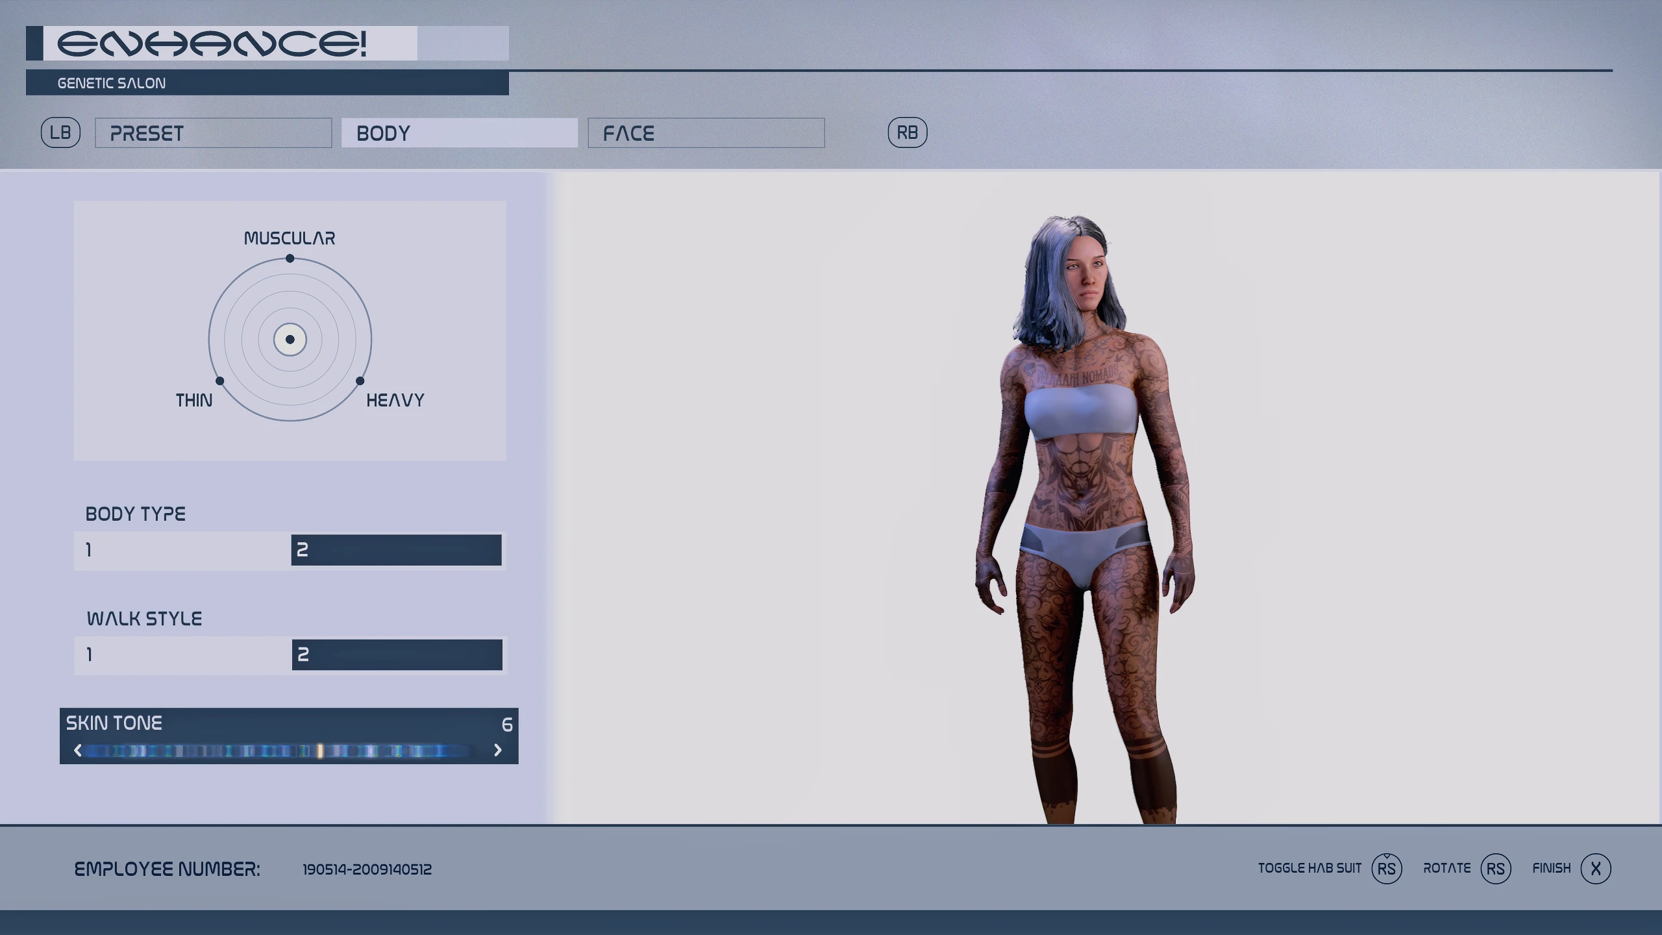Open the Body tab
This screenshot has height=935, width=1662.
(459, 133)
